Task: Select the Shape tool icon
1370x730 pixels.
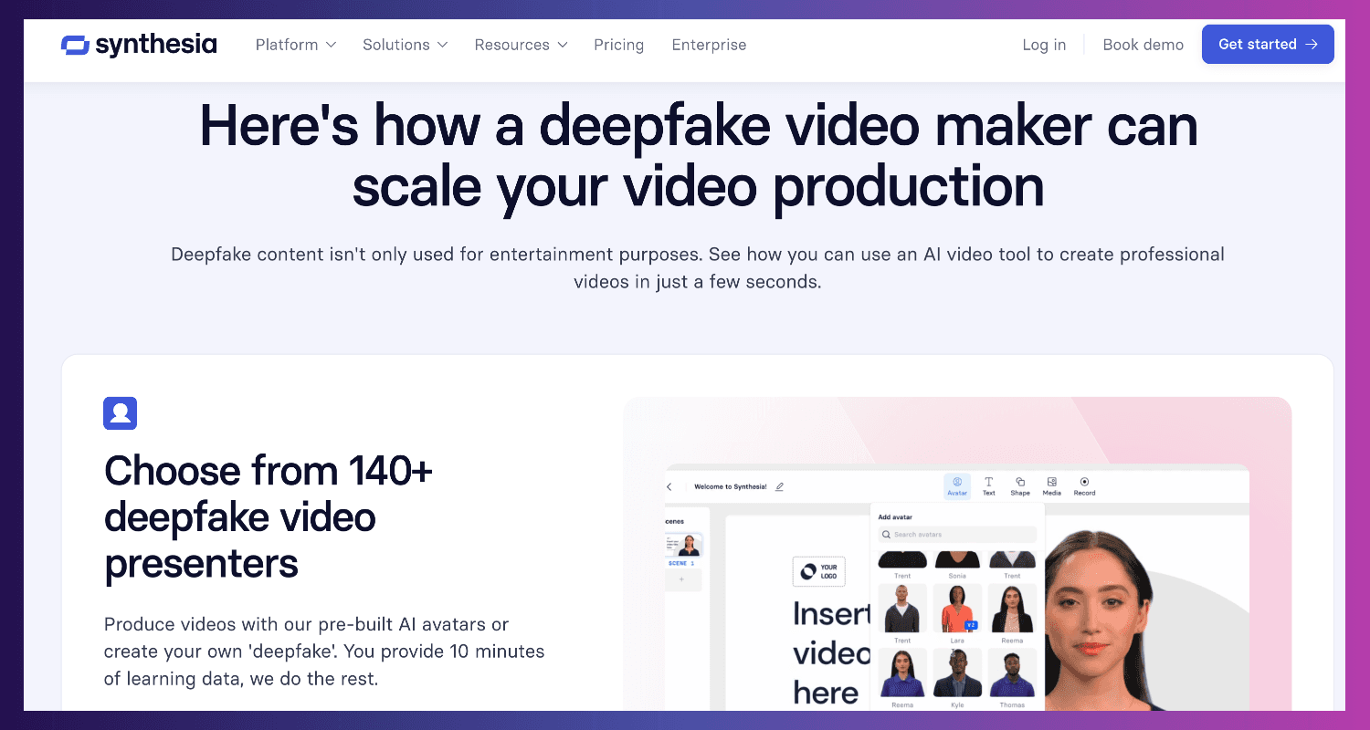Action: [1020, 485]
